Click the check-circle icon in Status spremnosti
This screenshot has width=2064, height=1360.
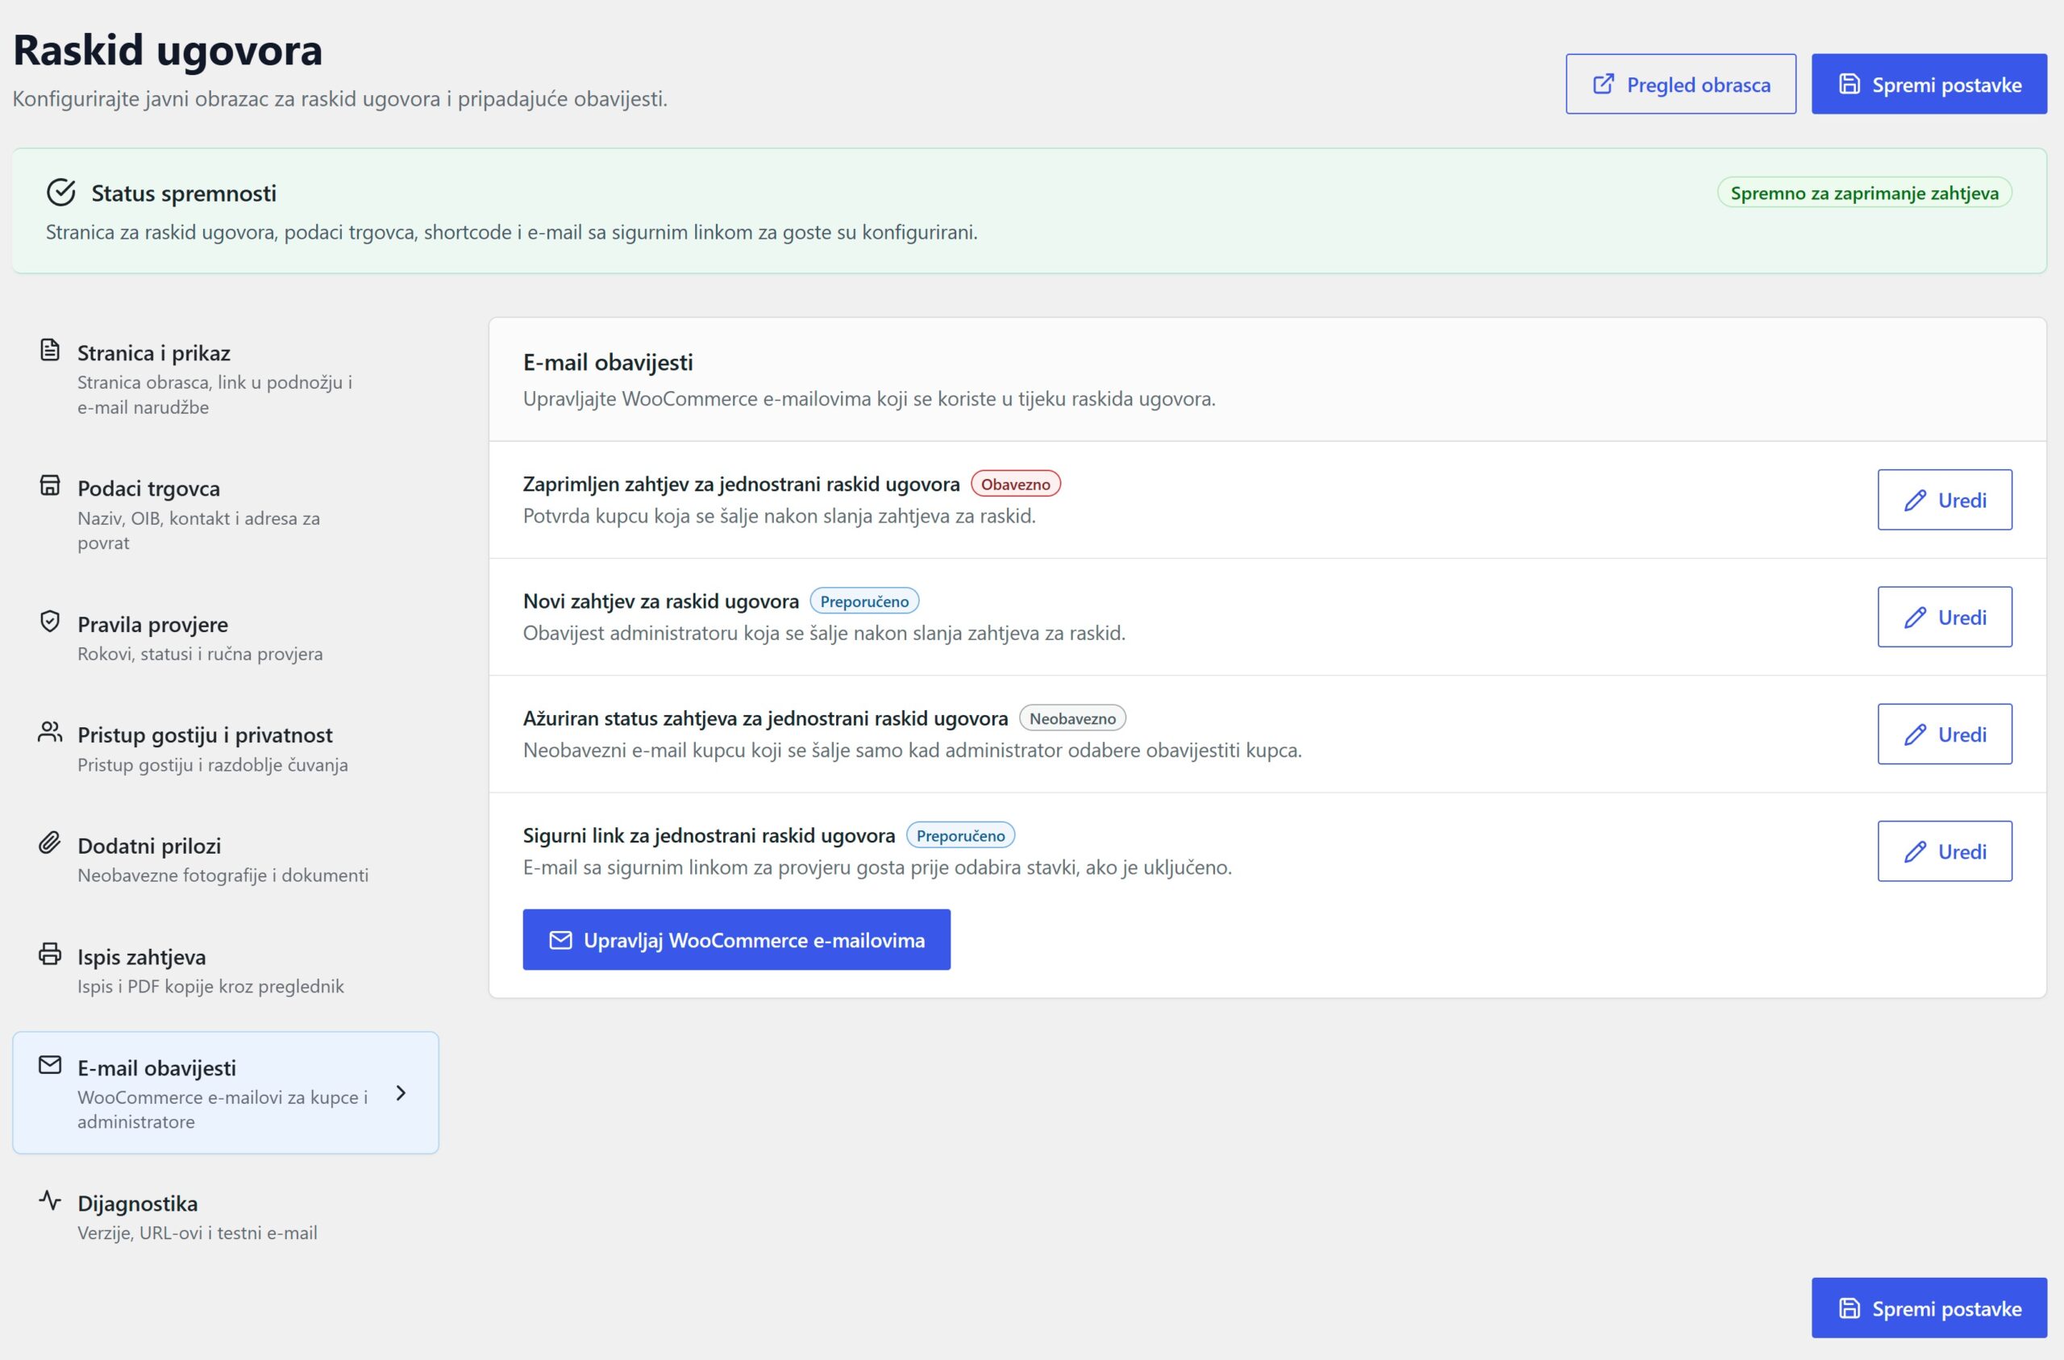[x=60, y=193]
